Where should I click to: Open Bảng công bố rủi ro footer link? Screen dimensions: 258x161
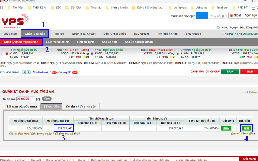(x=59, y=160)
